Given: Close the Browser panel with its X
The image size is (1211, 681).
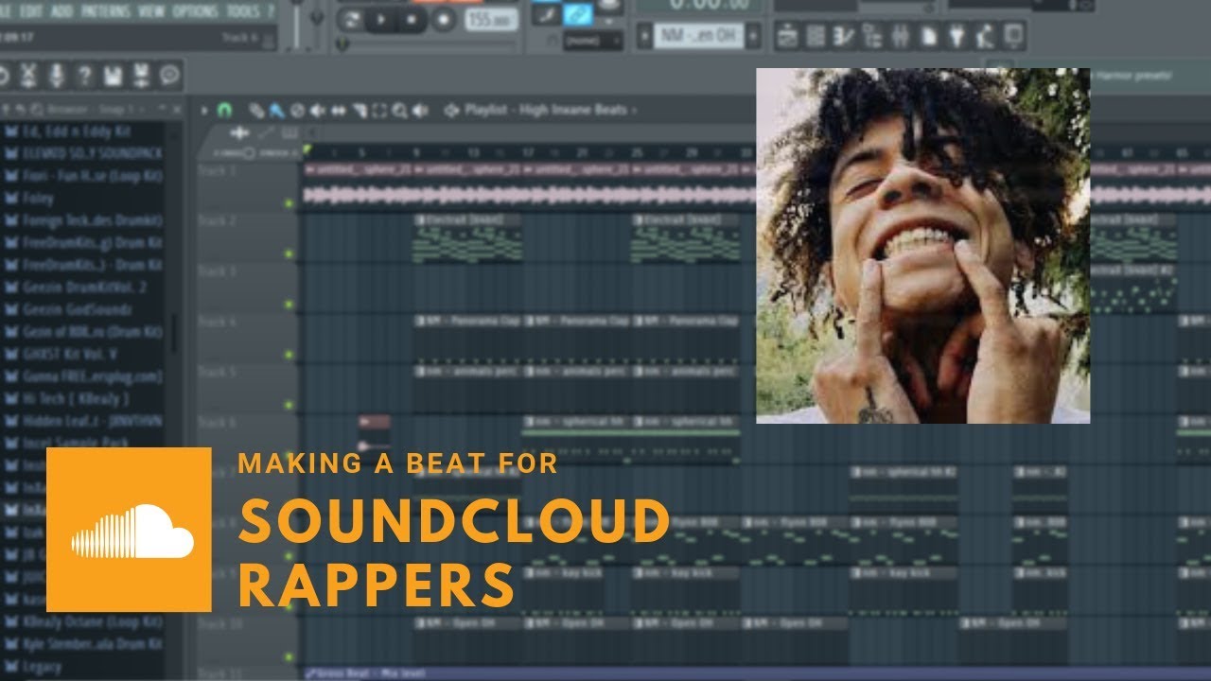Looking at the screenshot, I should (176, 110).
